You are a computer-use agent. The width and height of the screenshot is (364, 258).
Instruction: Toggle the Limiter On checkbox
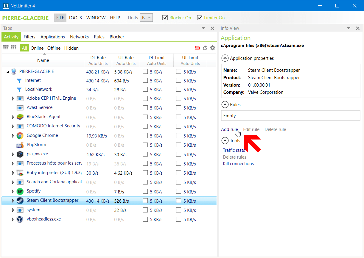pos(200,18)
